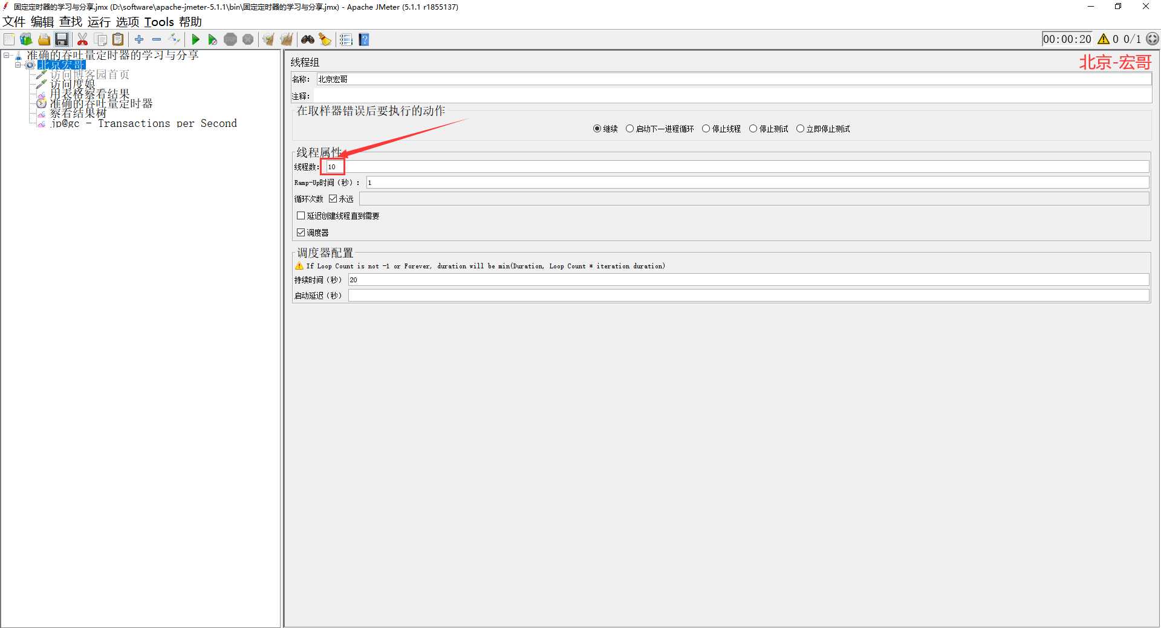Click the New test plan icon

tap(9, 39)
